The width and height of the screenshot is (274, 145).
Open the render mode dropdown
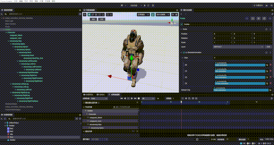143,15
